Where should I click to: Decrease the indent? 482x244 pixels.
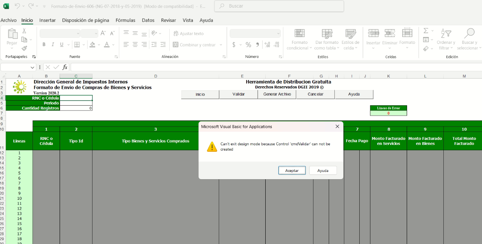pyautogui.click(x=154, y=45)
